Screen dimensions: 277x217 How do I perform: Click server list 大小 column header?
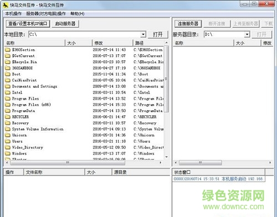coord(248,43)
